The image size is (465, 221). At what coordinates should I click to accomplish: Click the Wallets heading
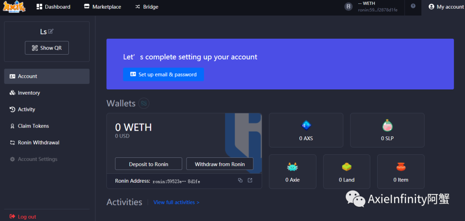(x=121, y=103)
